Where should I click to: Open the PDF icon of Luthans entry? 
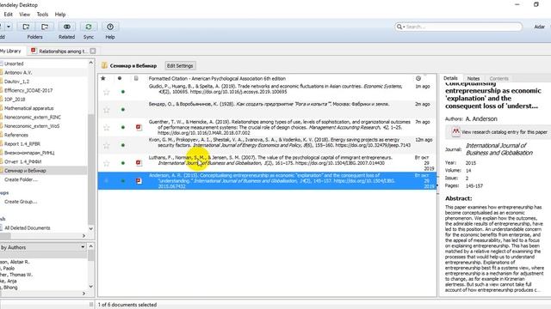pos(139,163)
